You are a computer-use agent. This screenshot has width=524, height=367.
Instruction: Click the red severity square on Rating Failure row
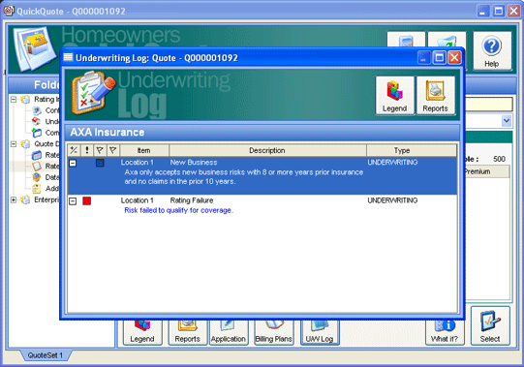click(x=87, y=200)
